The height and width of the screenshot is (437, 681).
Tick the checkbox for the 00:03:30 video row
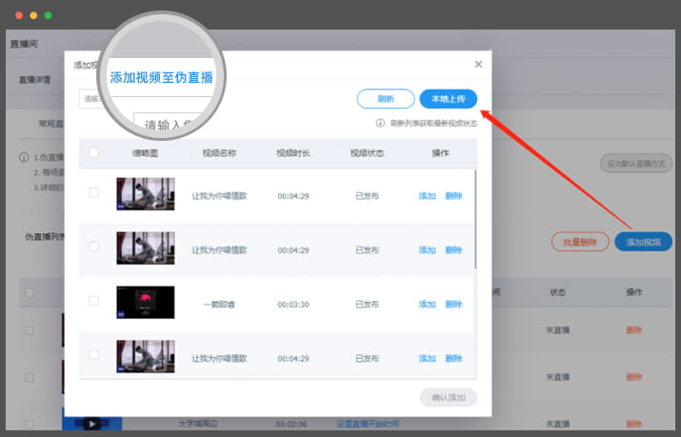point(93,301)
